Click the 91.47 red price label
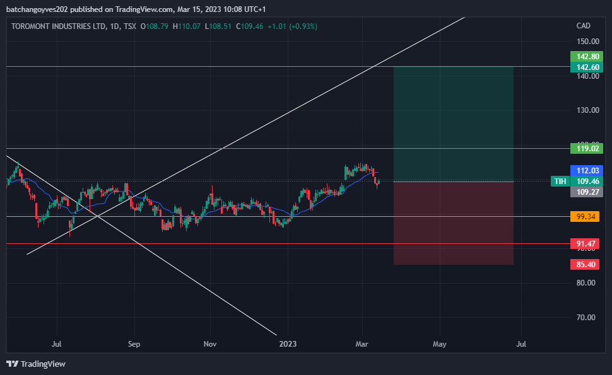This screenshot has width=612, height=375. coord(585,244)
